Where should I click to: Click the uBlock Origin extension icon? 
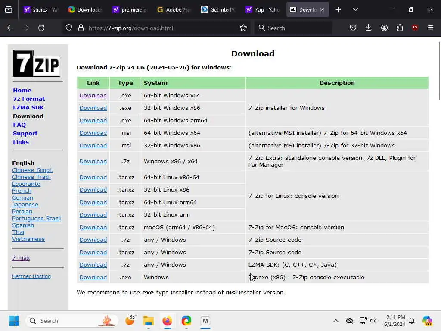click(415, 27)
